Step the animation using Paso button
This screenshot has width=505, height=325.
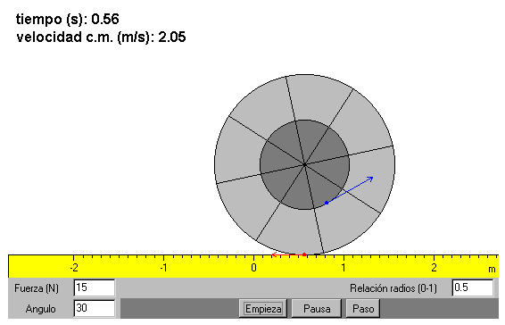tap(363, 309)
